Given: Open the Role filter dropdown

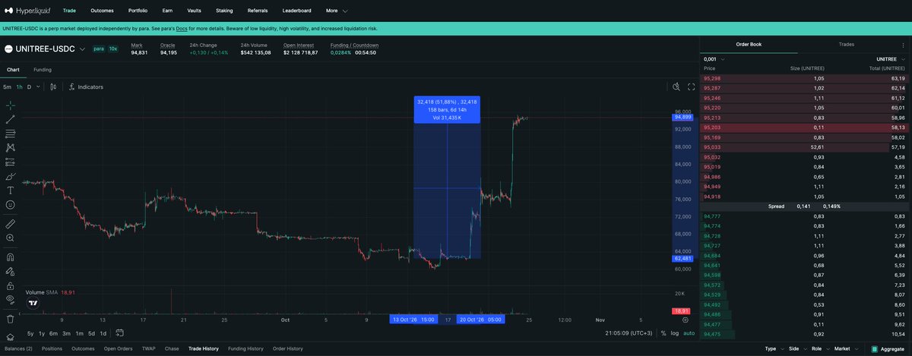Looking at the screenshot, I should 820,348.
